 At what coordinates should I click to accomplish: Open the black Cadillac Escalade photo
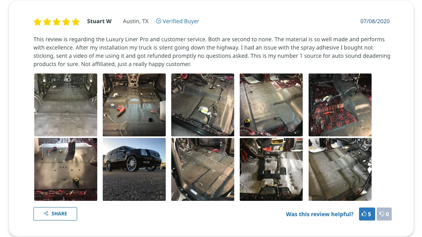pyautogui.click(x=134, y=169)
